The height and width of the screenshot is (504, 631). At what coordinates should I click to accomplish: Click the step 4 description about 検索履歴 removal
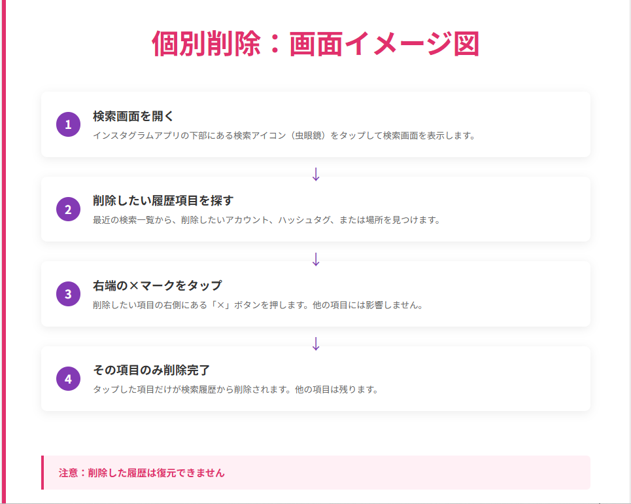pos(235,389)
